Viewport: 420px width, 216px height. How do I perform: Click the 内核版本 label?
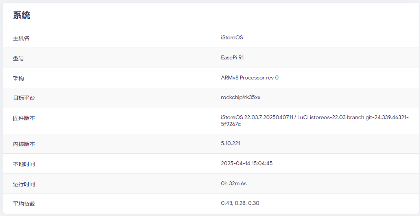pyautogui.click(x=24, y=144)
